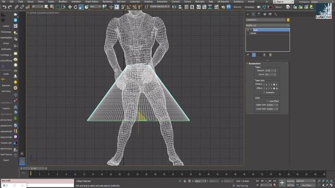Open the Hierarchy panel tab
Screen dimensions: 335x188
coord(259,14)
